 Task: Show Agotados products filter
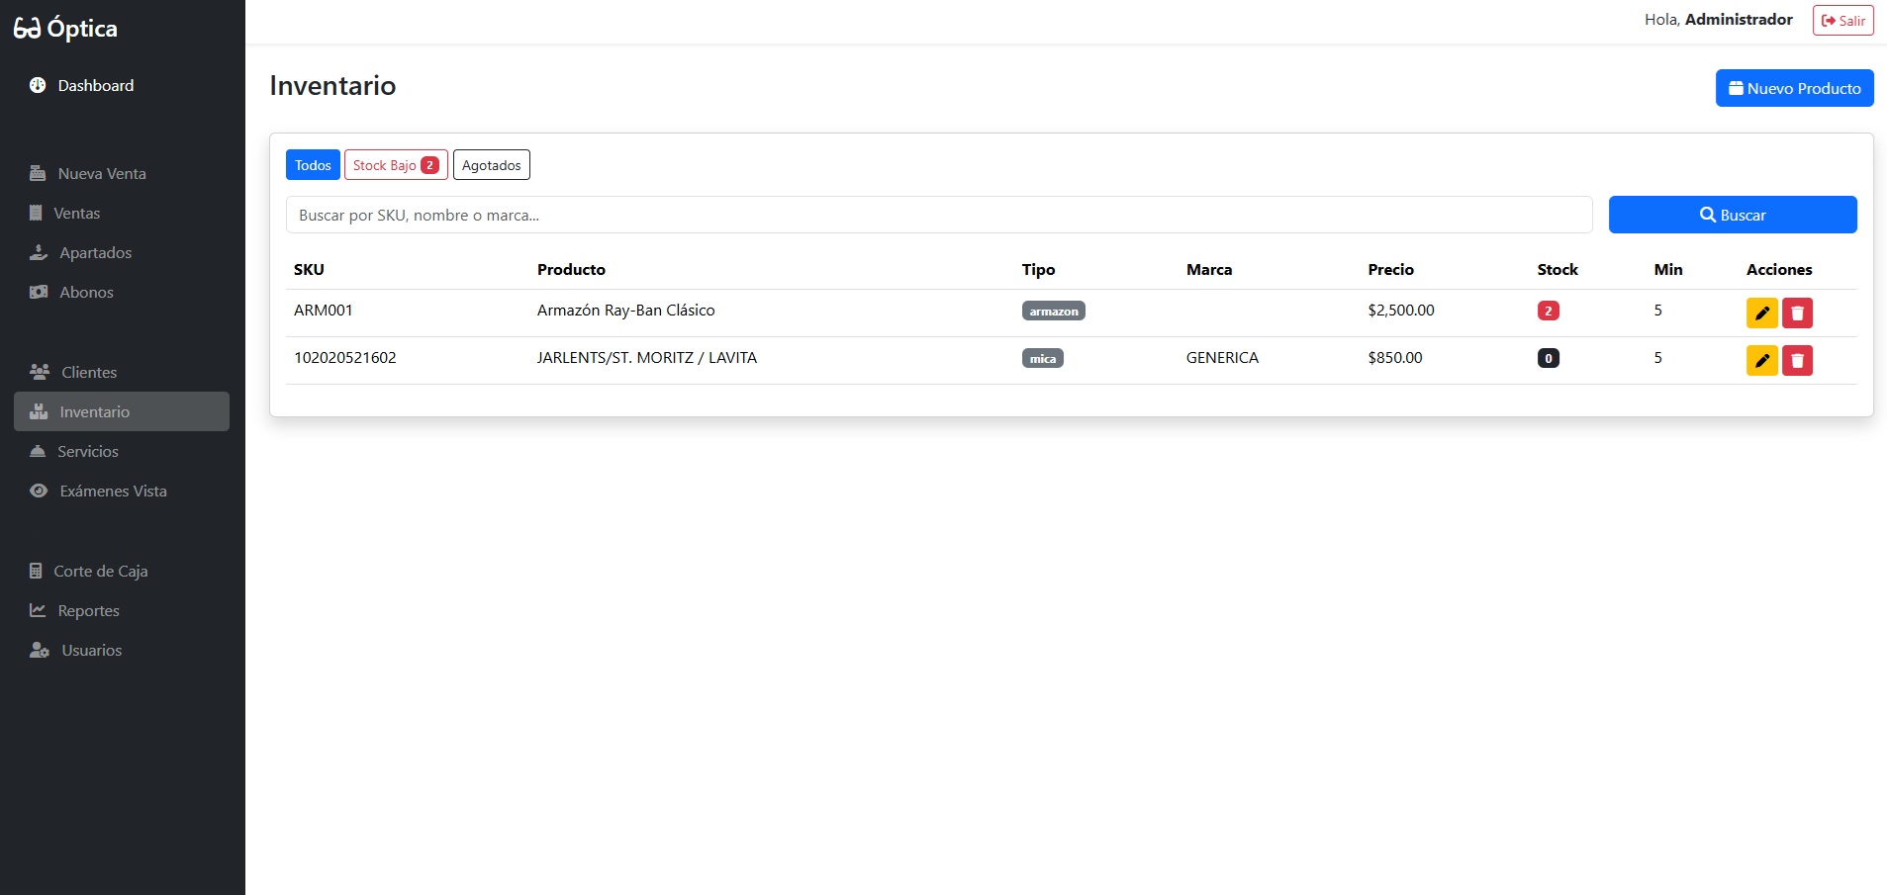pos(491,165)
